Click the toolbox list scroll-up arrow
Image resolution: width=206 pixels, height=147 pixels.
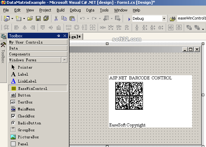(x=65, y=60)
